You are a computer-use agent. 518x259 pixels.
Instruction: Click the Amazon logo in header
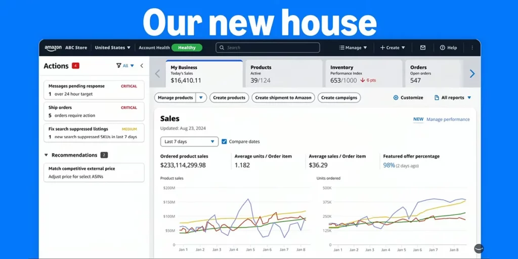(53, 48)
